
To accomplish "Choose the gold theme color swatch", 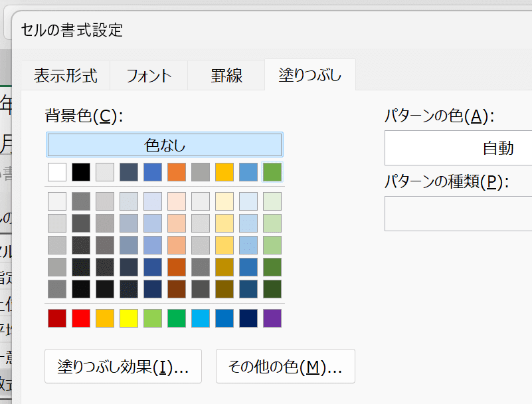I will (x=224, y=172).
